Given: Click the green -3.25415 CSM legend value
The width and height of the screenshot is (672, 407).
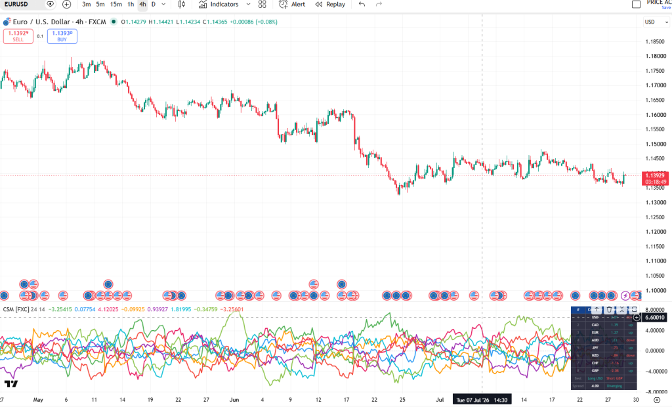Looking at the screenshot, I should coord(60,309).
